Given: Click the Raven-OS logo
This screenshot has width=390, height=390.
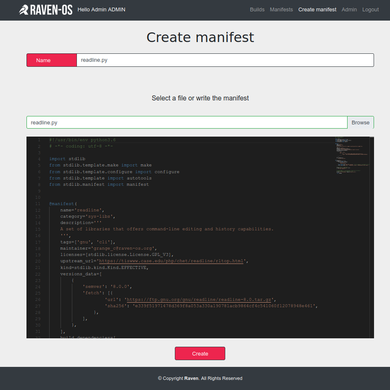Looking at the screenshot, I should coord(45,10).
